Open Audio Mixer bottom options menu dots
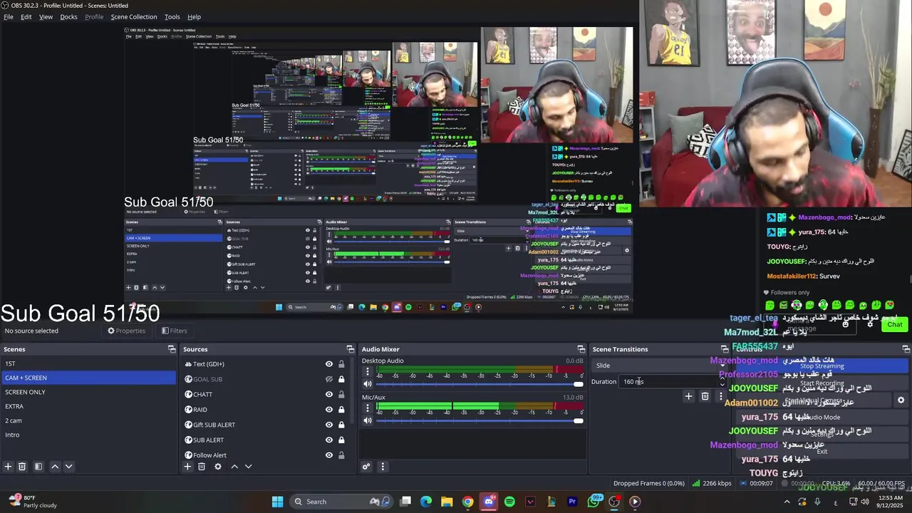The height and width of the screenshot is (513, 912). [383, 467]
